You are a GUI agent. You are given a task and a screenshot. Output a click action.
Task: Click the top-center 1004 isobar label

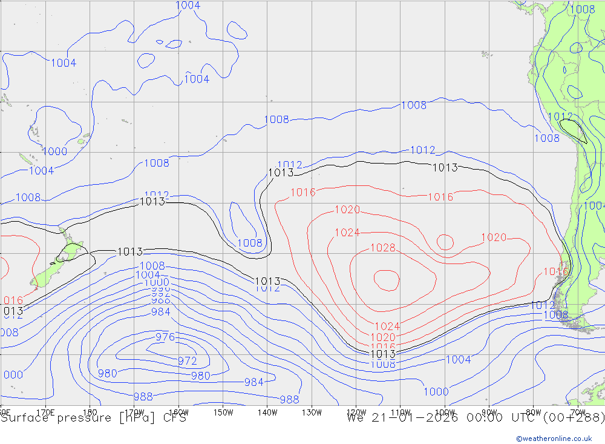click(188, 5)
